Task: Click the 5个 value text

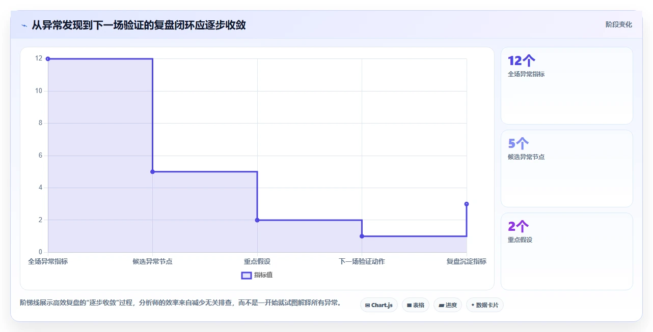Action: tap(519, 144)
